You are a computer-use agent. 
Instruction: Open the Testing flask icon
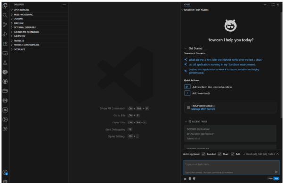5,62
